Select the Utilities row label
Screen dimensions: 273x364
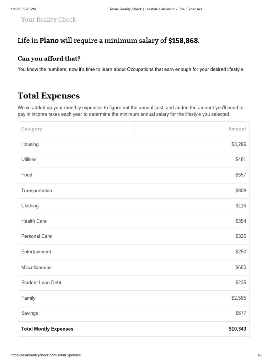tap(29, 160)
